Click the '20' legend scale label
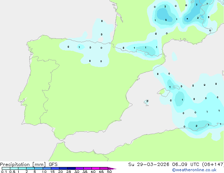The height and width of the screenshot is (173, 224). tap(60, 172)
